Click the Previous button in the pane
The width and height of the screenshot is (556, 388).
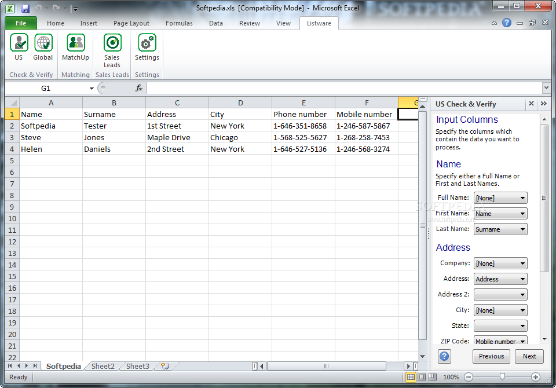pos(491,356)
